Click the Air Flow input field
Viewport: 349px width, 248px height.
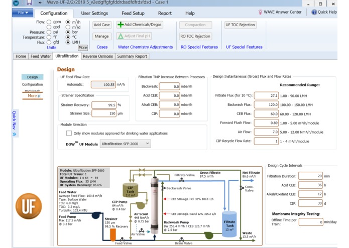[x=266, y=132]
